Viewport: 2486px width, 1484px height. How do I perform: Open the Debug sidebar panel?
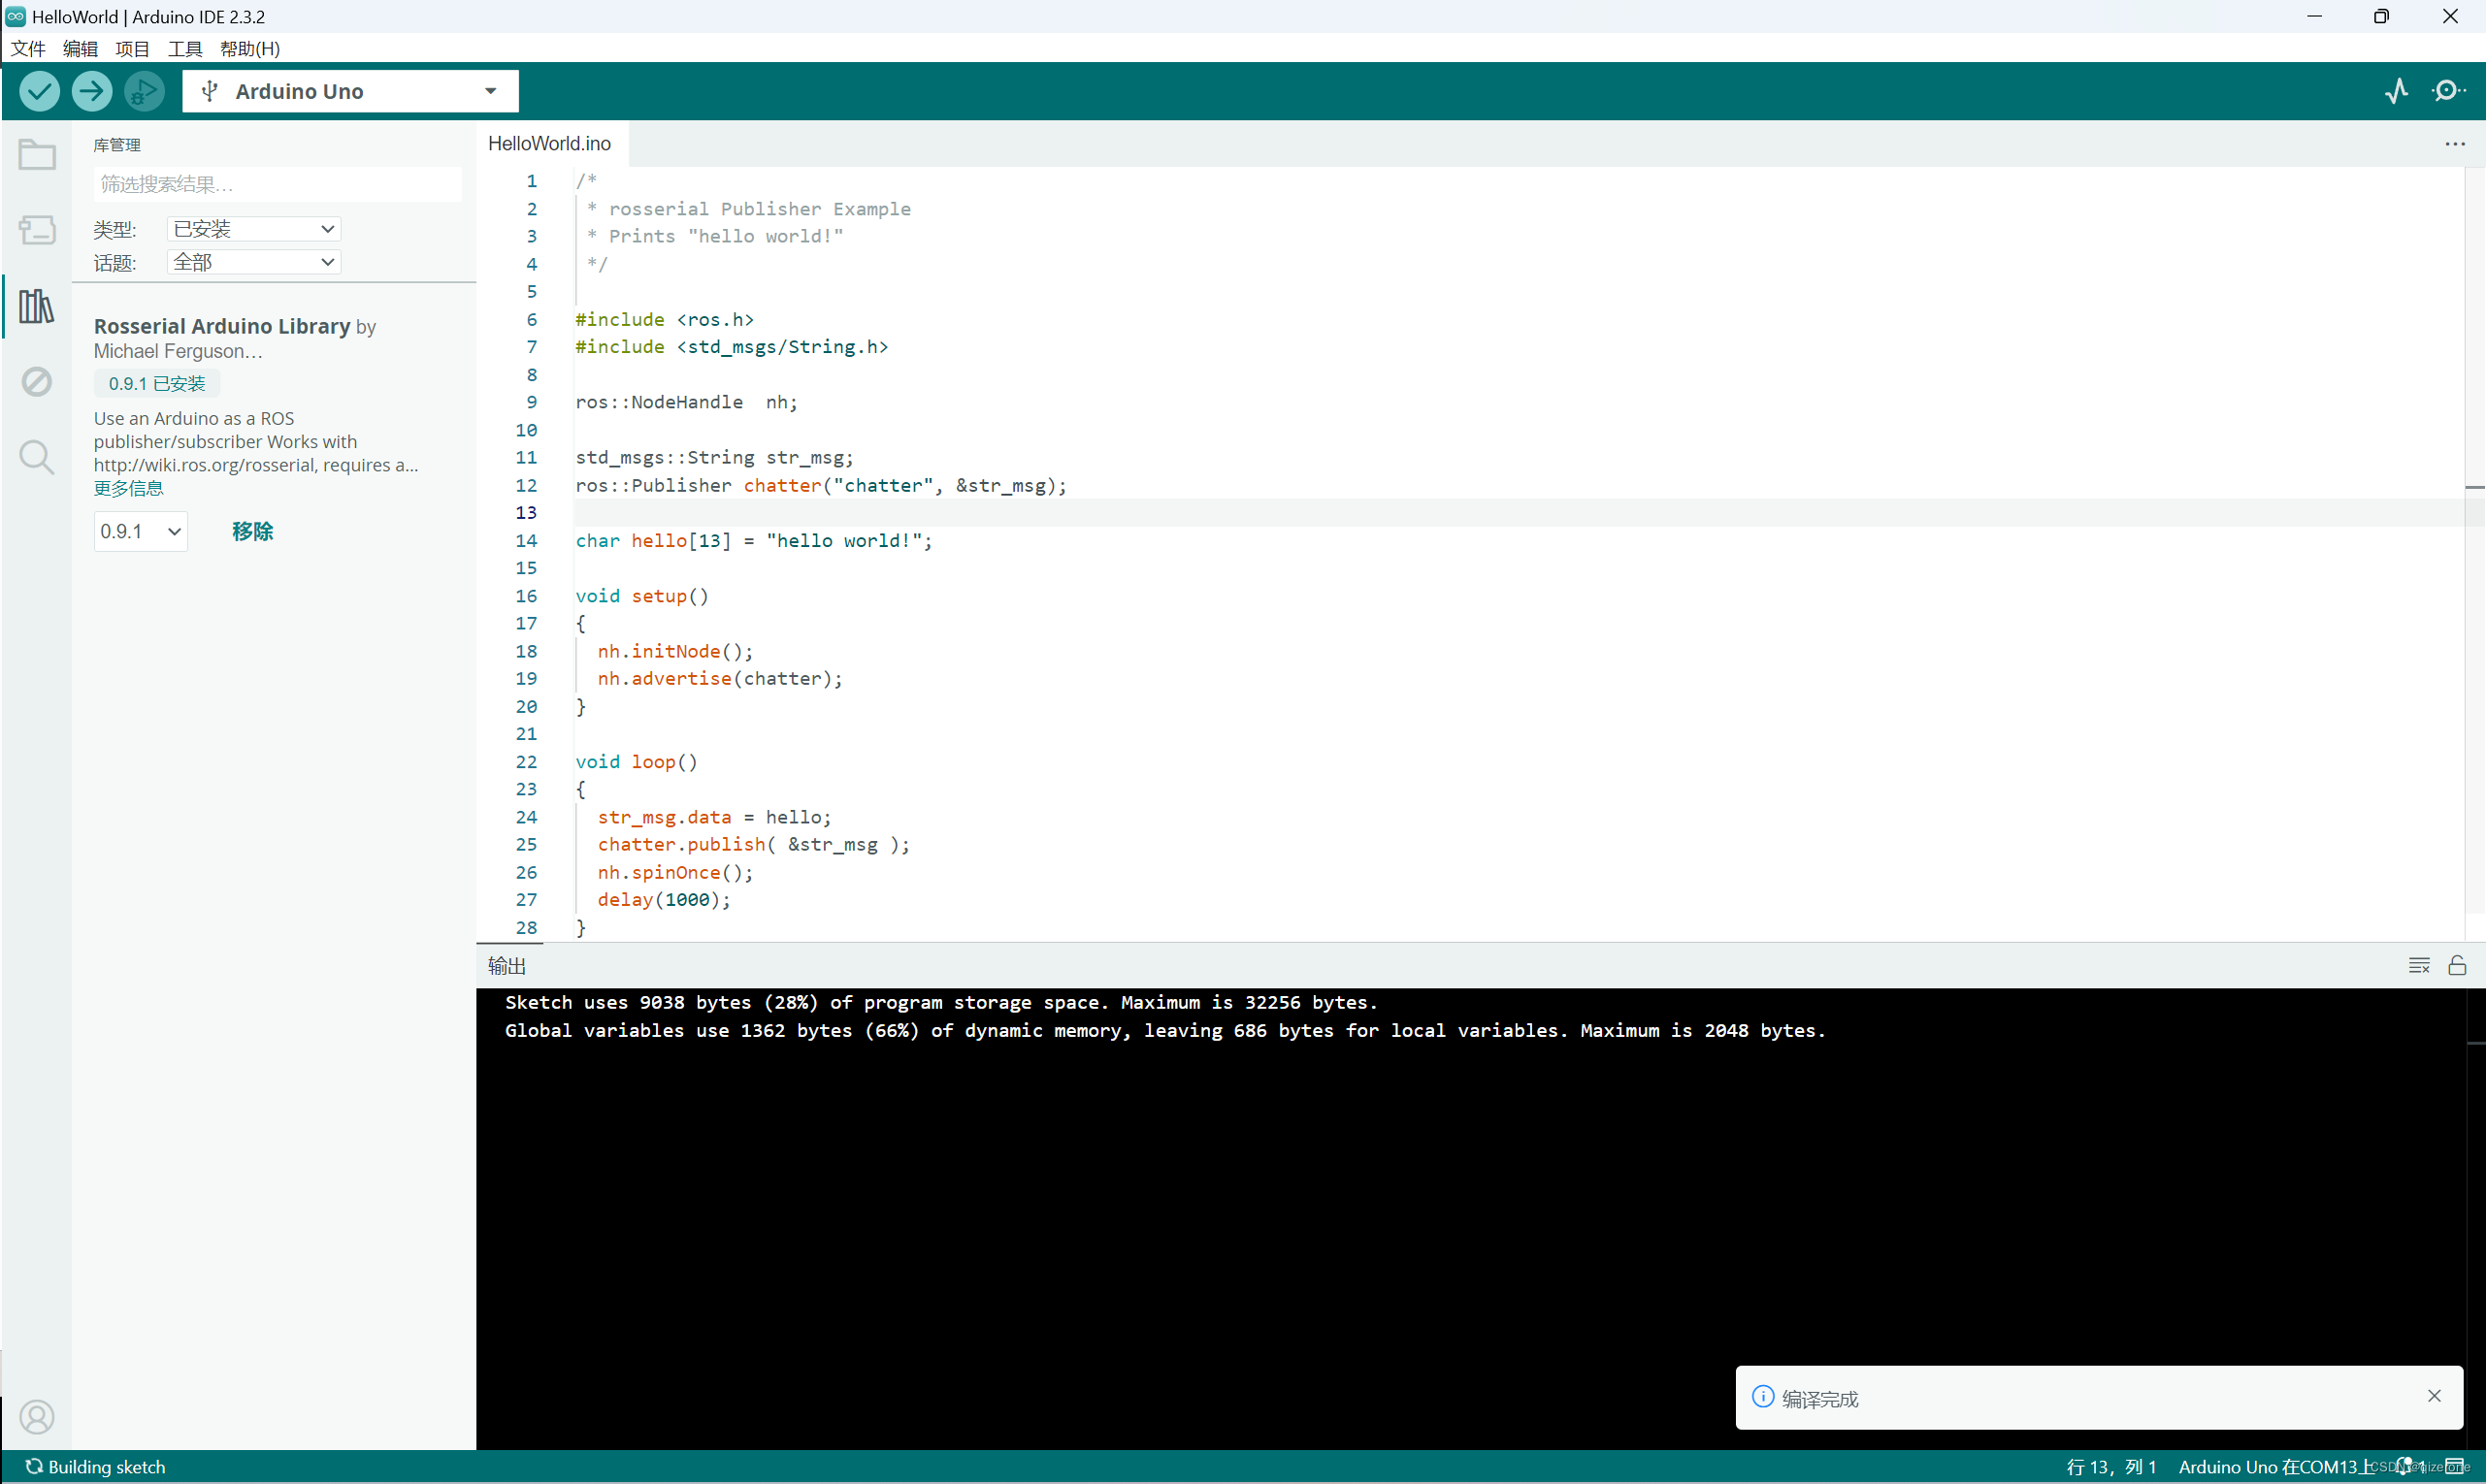point(36,381)
